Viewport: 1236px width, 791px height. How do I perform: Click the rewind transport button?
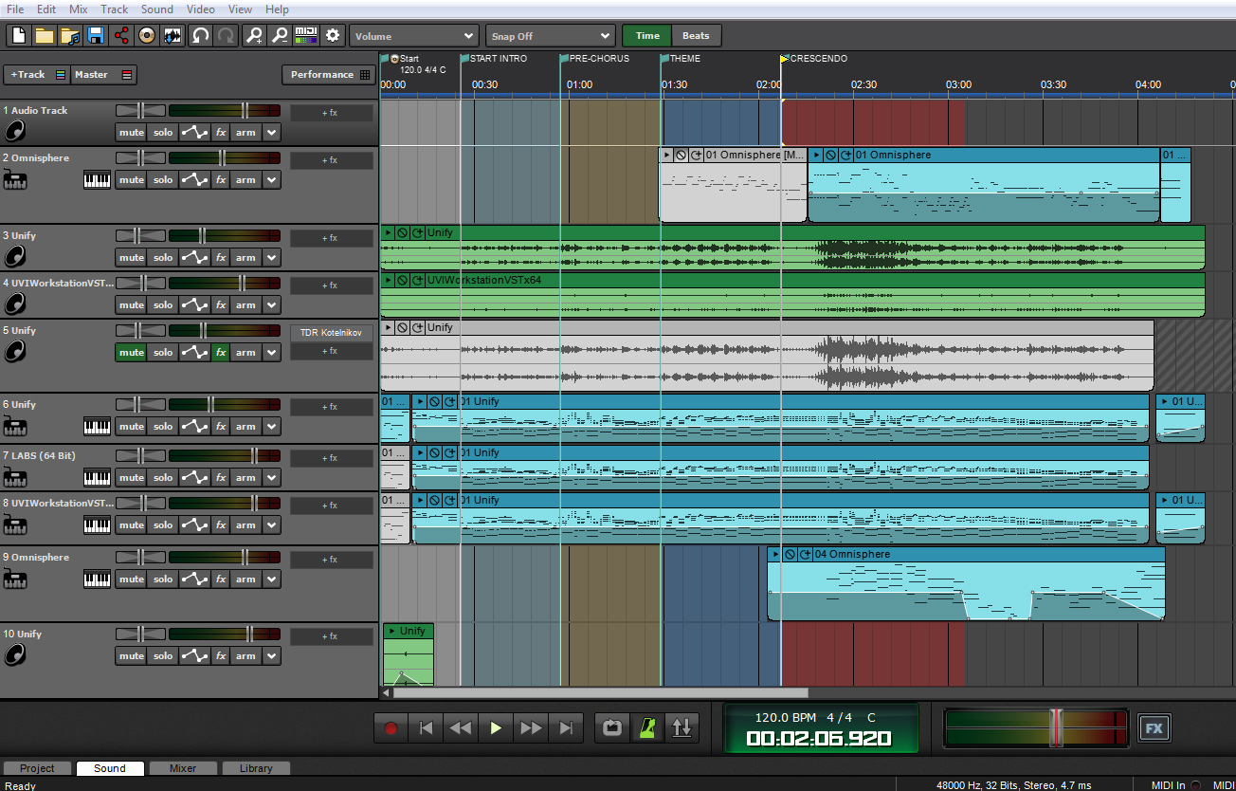[x=461, y=728]
